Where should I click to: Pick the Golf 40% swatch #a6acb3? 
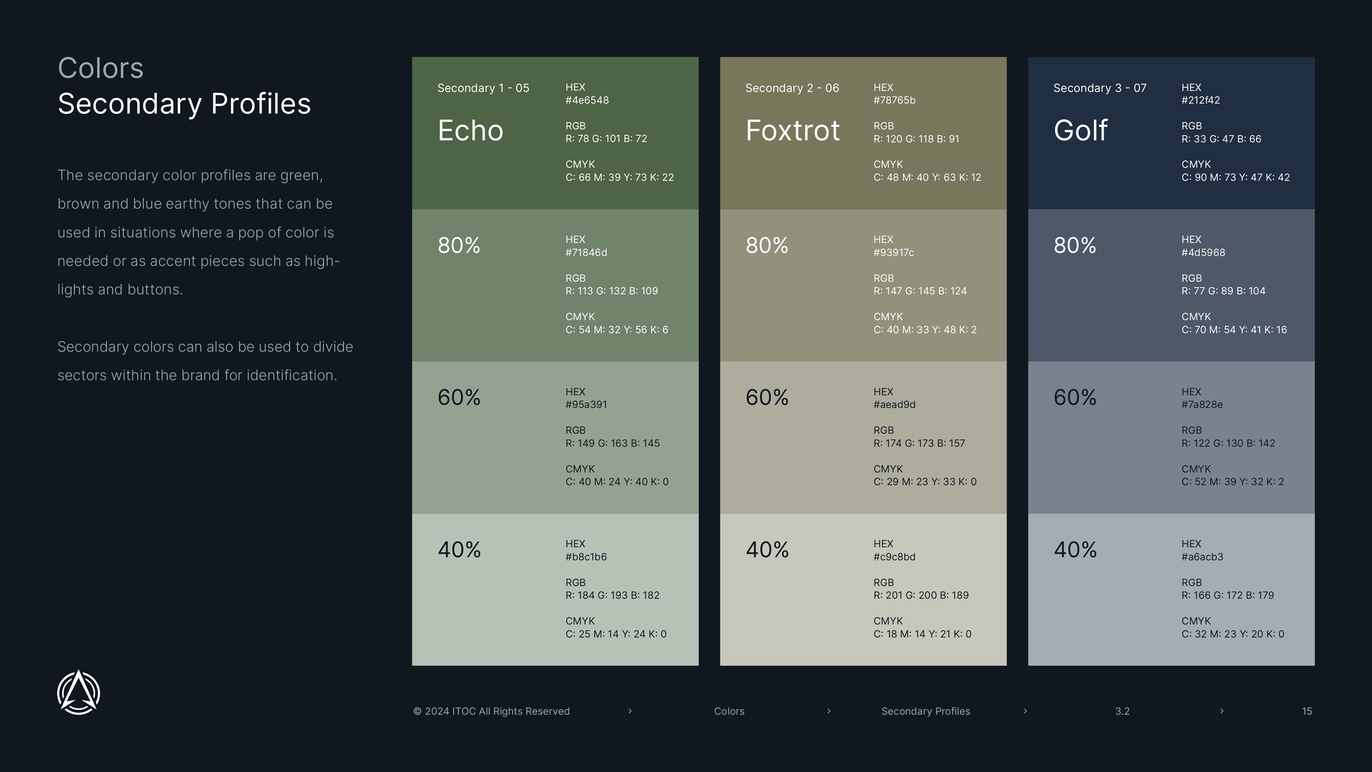pyautogui.click(x=1171, y=590)
